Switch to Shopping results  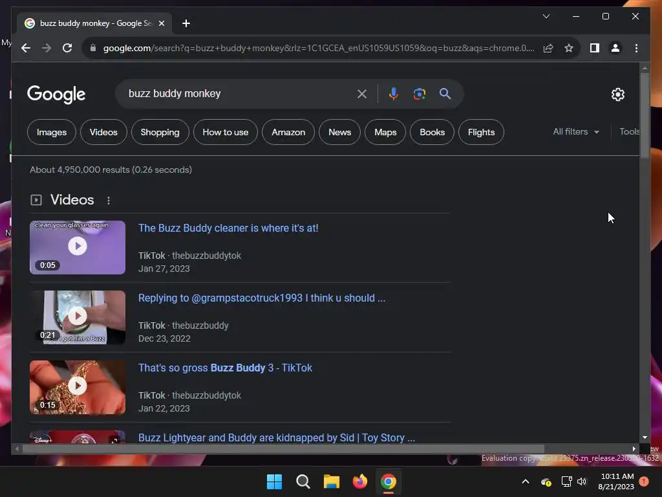(160, 132)
